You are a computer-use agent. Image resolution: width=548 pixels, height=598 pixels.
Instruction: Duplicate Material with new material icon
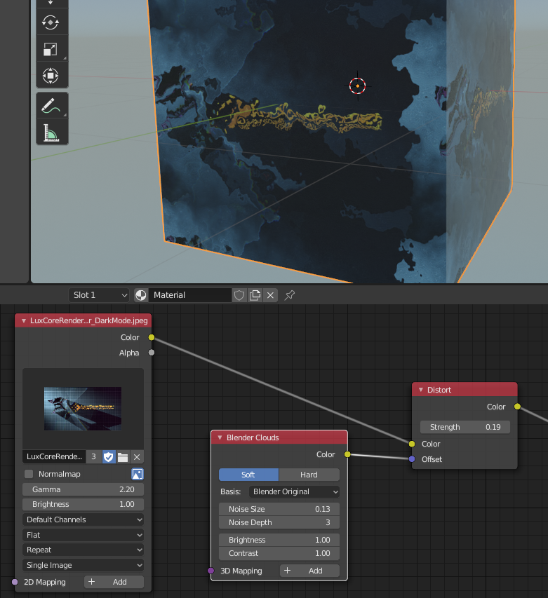255,295
